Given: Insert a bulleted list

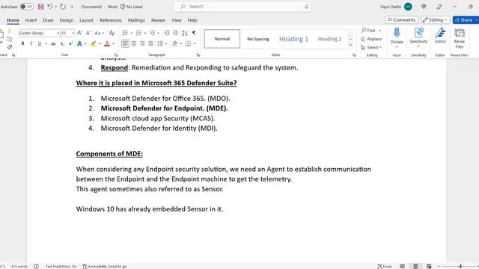Looking at the screenshot, I should (125, 33).
